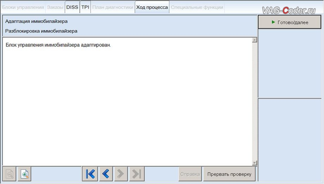The height and width of the screenshot is (184, 324).
Task: Click the Готово/далее button
Action: coord(290,22)
